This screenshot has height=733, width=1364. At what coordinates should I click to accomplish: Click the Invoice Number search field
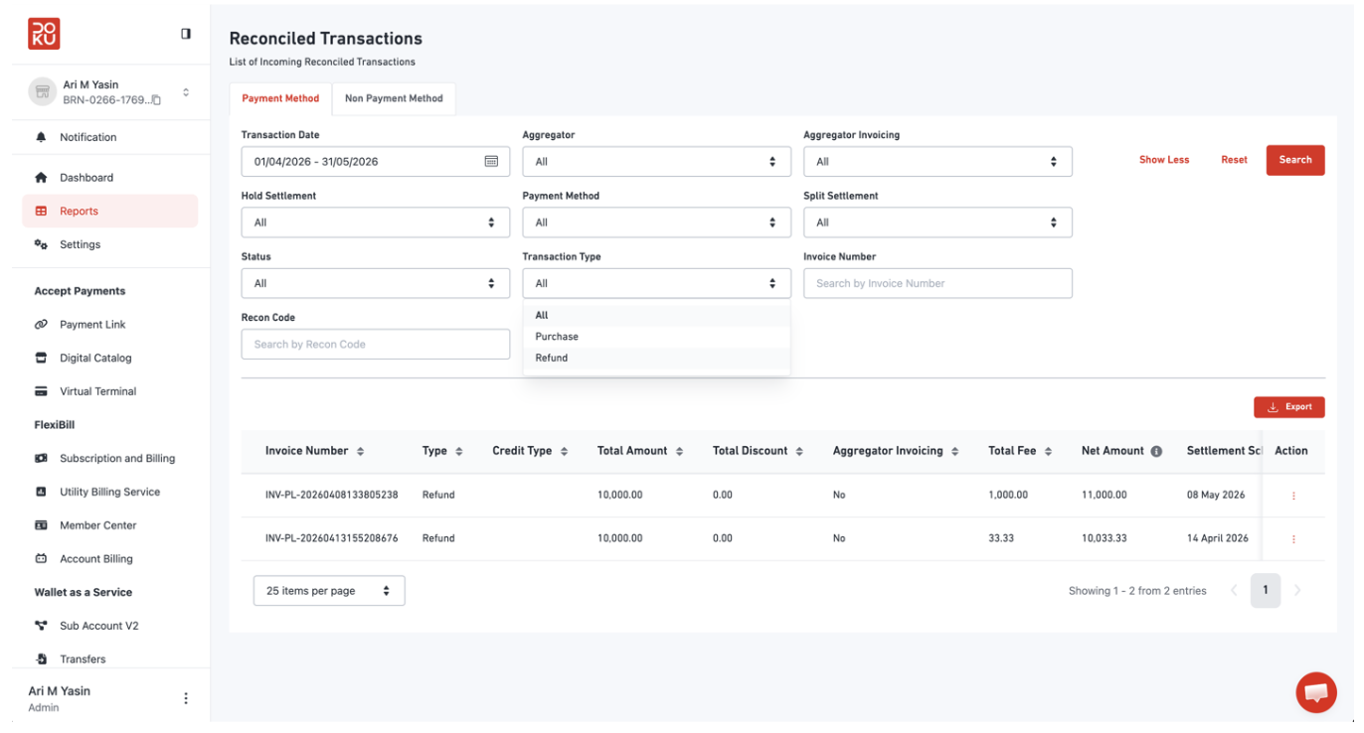click(938, 283)
